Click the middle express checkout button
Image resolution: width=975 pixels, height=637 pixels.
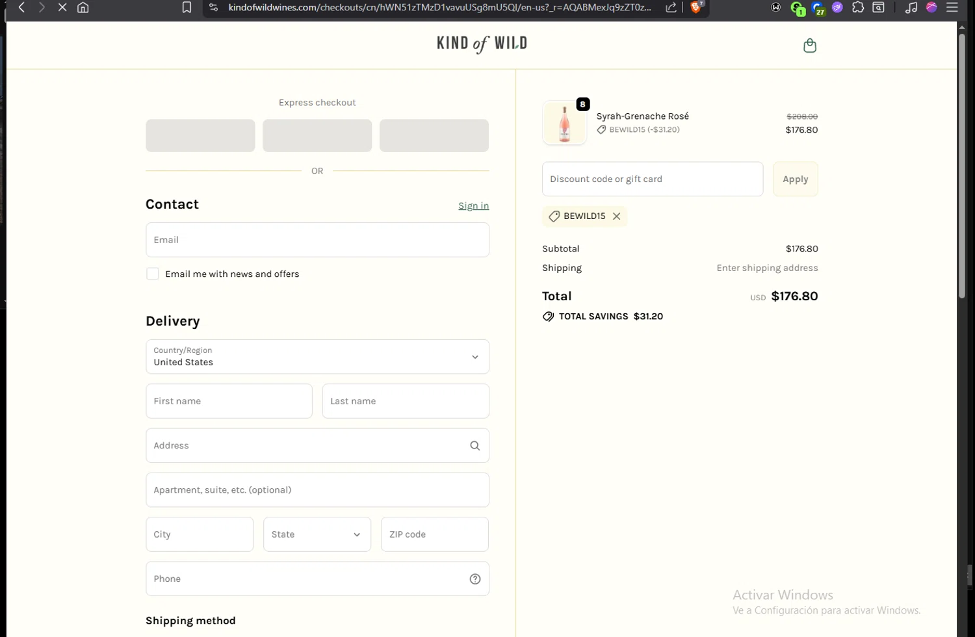pyautogui.click(x=317, y=135)
